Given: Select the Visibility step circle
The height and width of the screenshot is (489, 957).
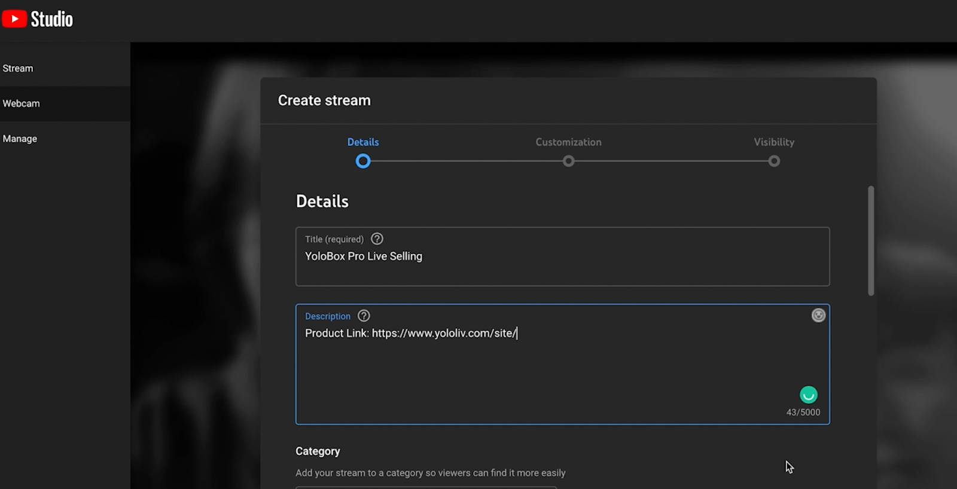Looking at the screenshot, I should pos(774,161).
